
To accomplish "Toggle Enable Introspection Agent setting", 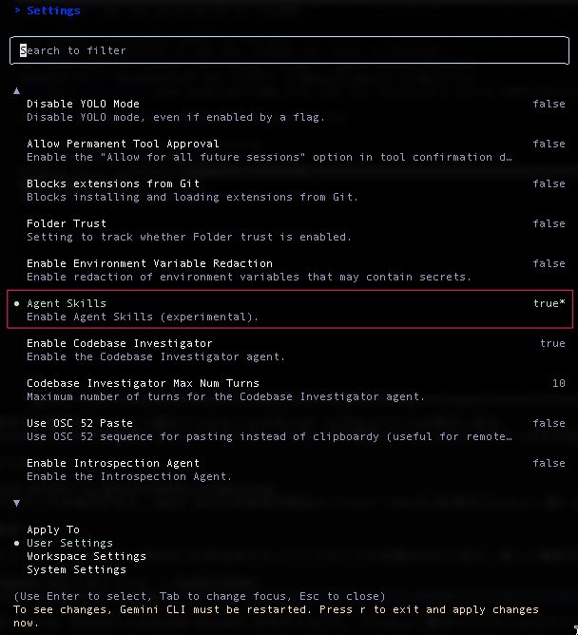I will 113,463.
